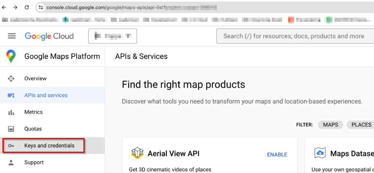Click the Maps Datasets cloud icon
Screen dimensions: 374x173
pos(320,153)
